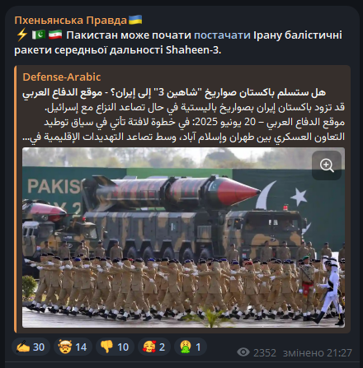This screenshot has height=368, width=363.
Task: Add the vomiting face reaction with 1
Action: click(191, 347)
